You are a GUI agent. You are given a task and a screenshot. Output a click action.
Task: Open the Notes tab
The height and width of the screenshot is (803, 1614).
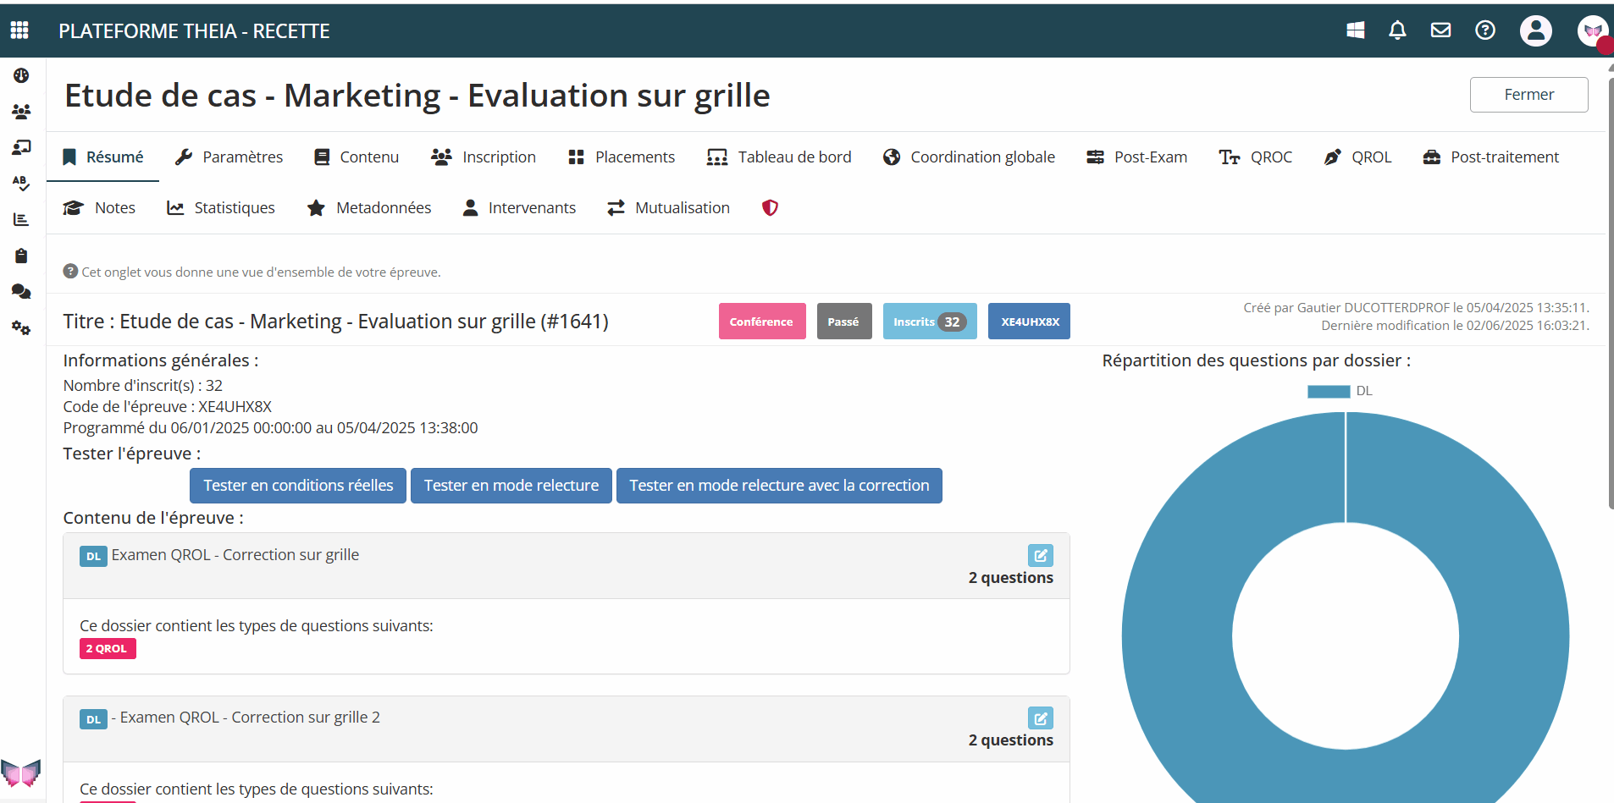point(99,207)
